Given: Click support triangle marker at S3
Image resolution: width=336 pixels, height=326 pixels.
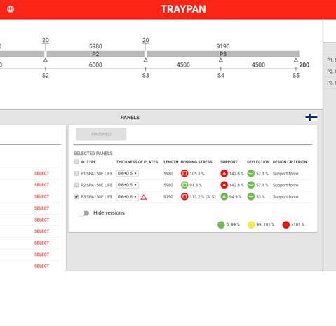Looking at the screenshot, I should coord(145,60).
